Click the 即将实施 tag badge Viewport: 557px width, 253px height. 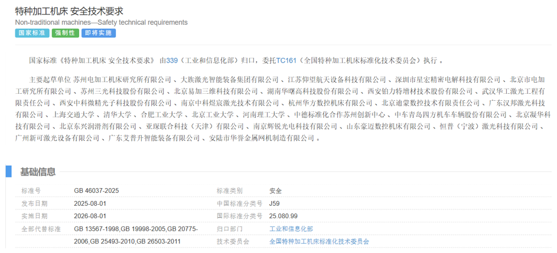[99, 34]
